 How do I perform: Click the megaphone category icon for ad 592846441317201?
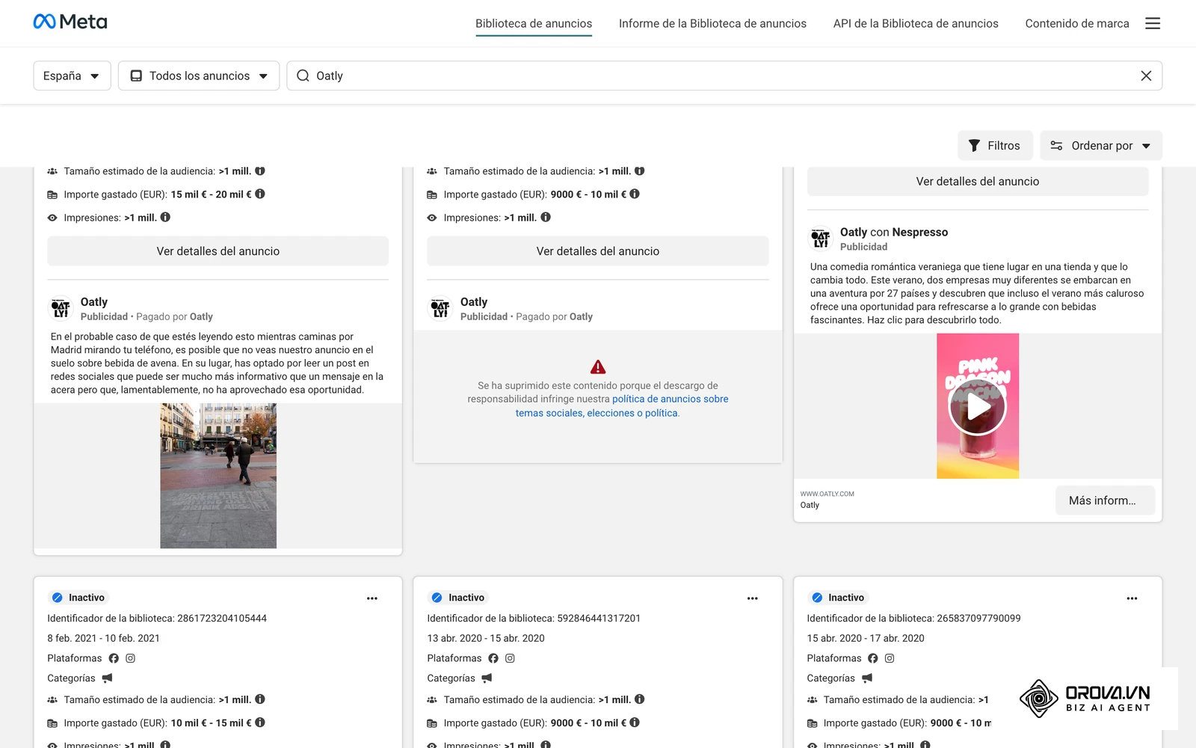coord(487,678)
